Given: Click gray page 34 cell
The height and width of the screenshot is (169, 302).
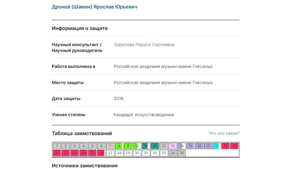Looking at the screenshot, I should pos(173,153).
